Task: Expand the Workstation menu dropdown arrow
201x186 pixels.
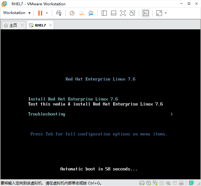Action: (x=29, y=13)
